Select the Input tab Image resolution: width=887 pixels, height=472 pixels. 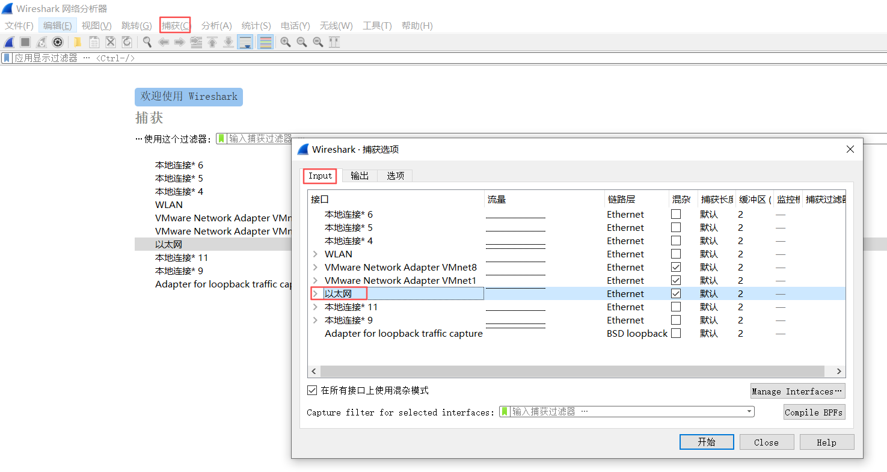[x=320, y=176]
